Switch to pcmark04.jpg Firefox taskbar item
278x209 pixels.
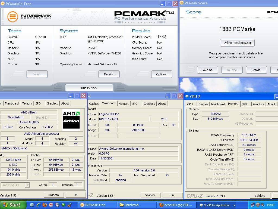(x=176, y=205)
